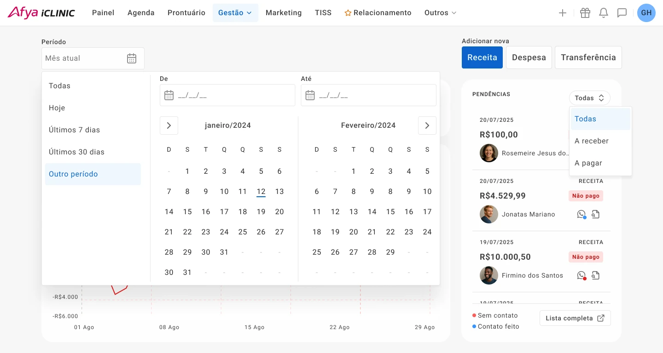
Task: Open receipt document icon for Jonatas Mariano
Action: coord(596,214)
